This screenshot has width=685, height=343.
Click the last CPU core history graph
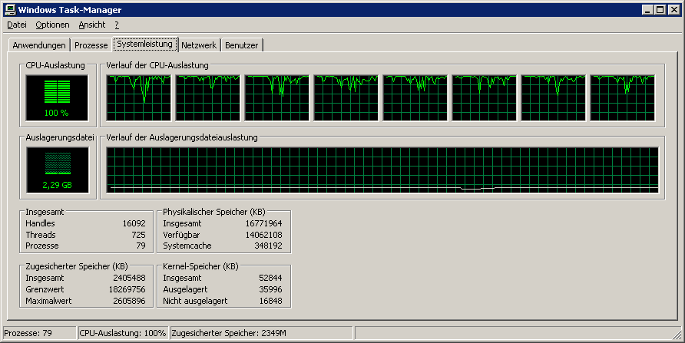click(x=622, y=99)
